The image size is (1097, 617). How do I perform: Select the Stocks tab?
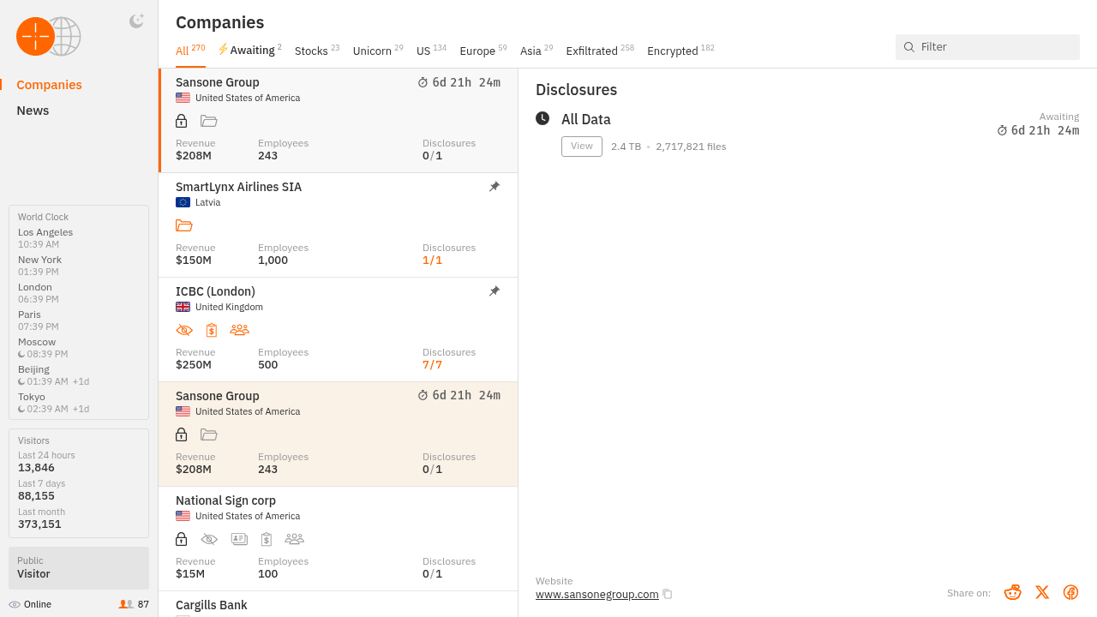point(317,51)
